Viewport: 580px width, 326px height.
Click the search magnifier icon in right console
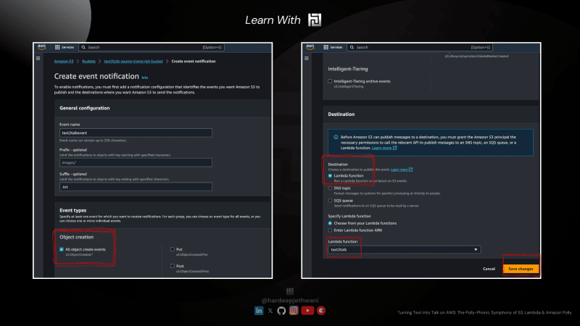coord(352,47)
